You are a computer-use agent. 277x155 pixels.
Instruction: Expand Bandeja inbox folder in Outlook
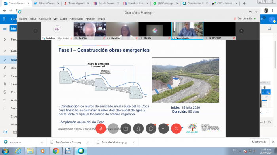[5, 60]
